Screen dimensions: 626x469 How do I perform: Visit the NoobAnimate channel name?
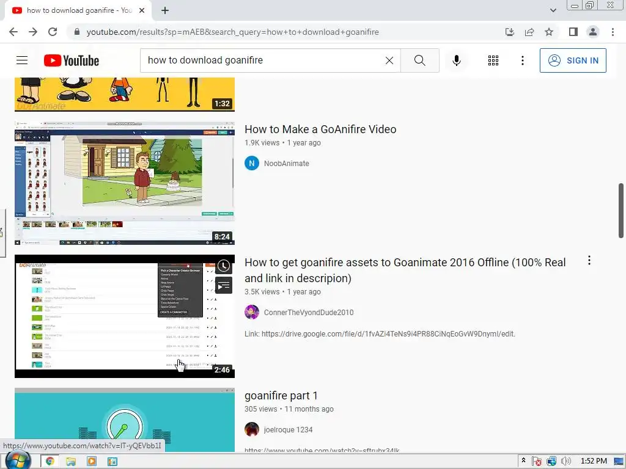[286, 164]
